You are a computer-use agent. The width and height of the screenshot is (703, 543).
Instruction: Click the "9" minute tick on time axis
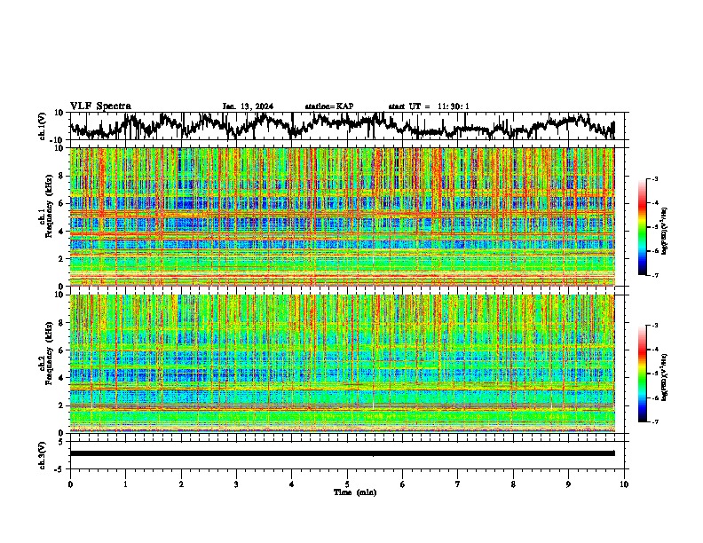tap(568, 484)
